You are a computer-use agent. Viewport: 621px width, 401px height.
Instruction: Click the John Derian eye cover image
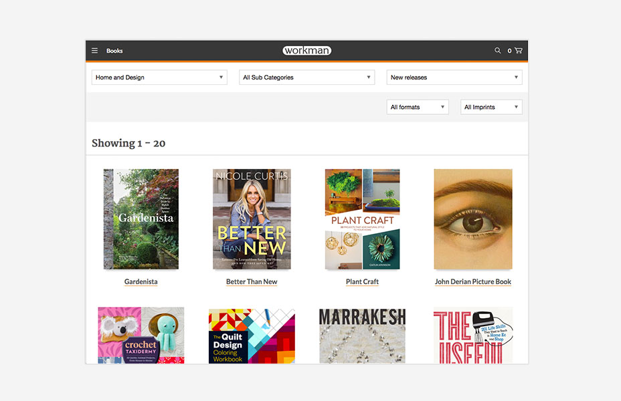tap(473, 219)
